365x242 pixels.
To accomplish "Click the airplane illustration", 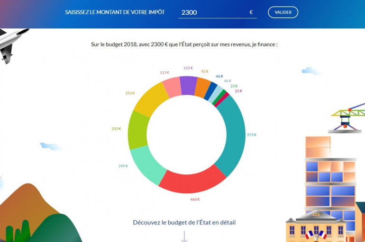I will click(10, 43).
